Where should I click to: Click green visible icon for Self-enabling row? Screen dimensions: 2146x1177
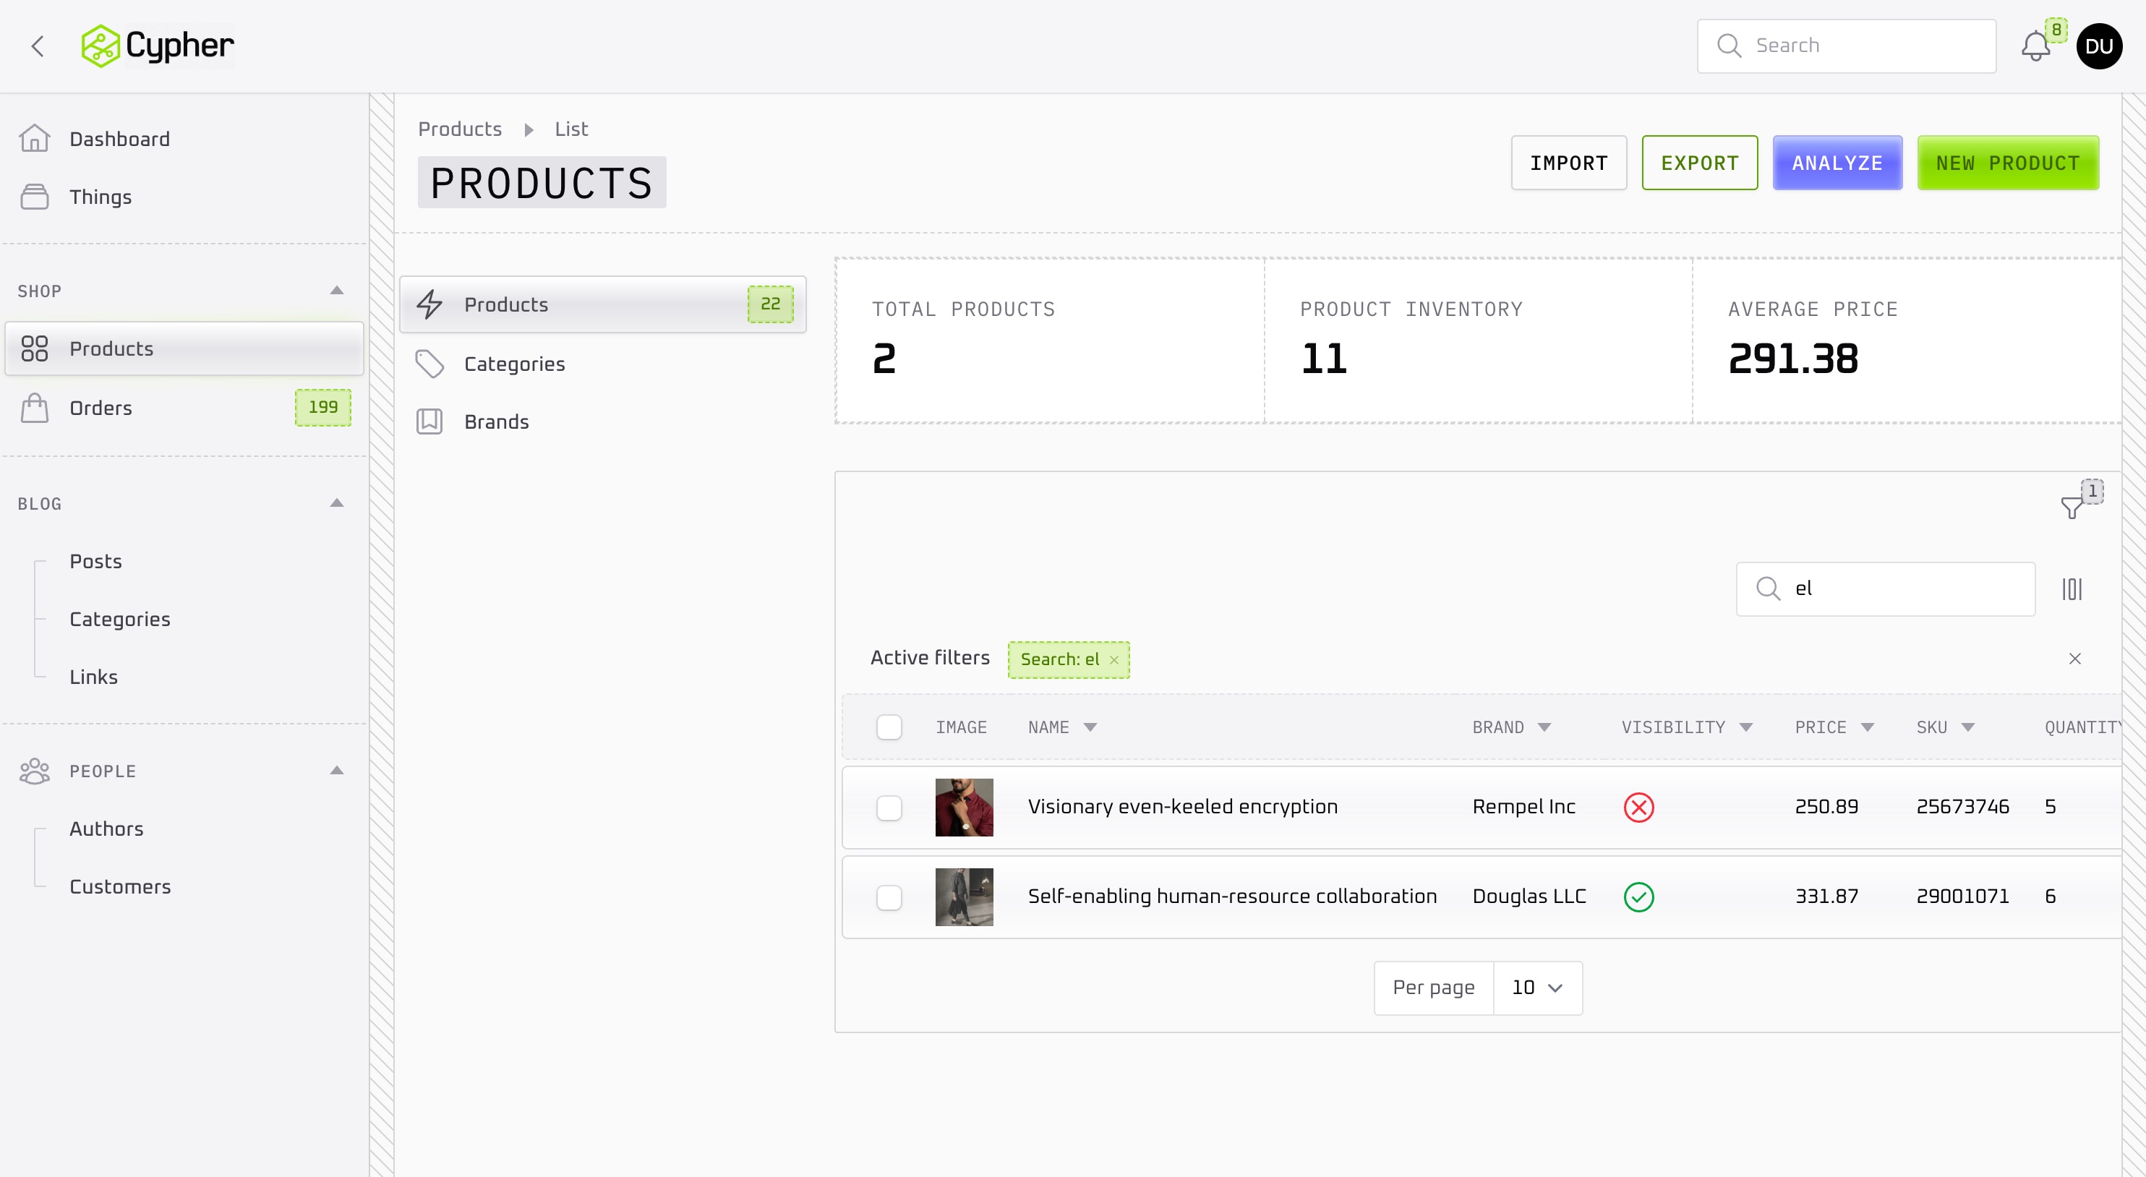point(1638,896)
